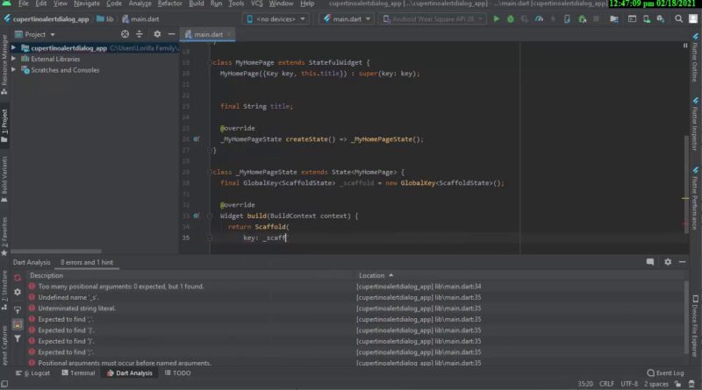Click the 2 spaces indent setting
702x390 pixels.
[x=655, y=384]
